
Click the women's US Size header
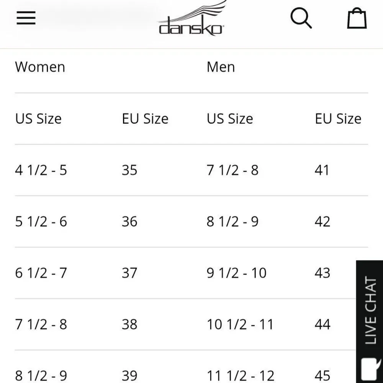tap(38, 119)
